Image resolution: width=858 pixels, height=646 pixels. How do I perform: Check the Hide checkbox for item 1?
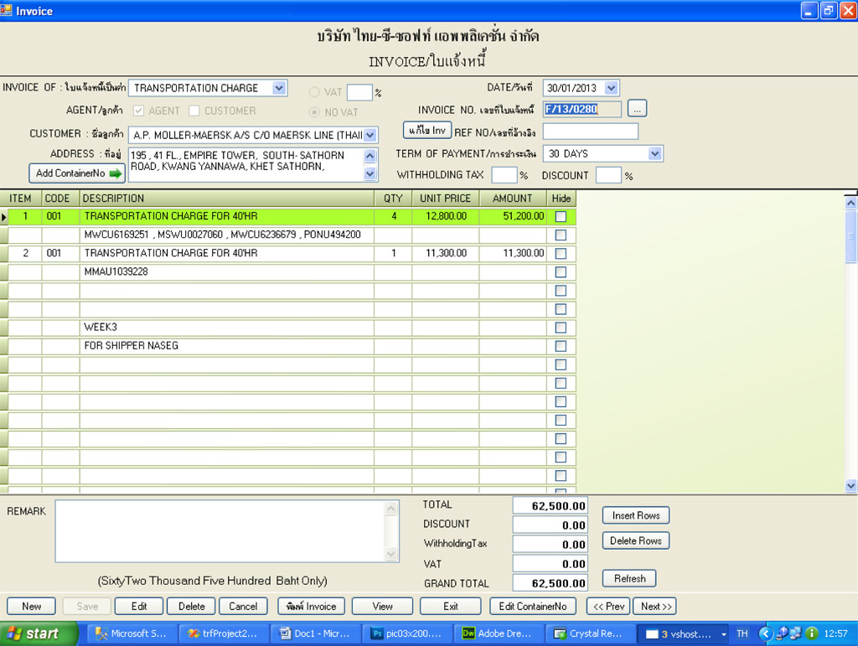[x=561, y=216]
